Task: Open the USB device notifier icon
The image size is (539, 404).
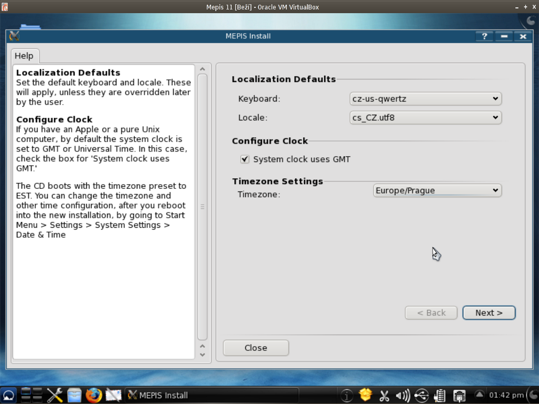Action: pyautogui.click(x=422, y=396)
